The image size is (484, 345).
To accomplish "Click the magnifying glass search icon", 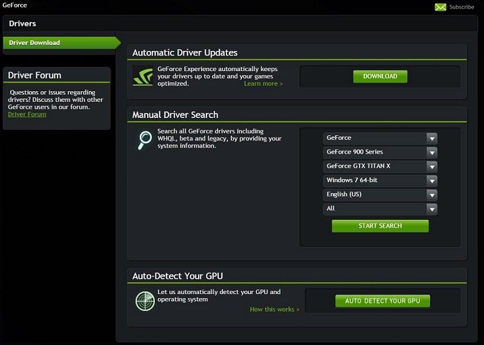I will (145, 140).
